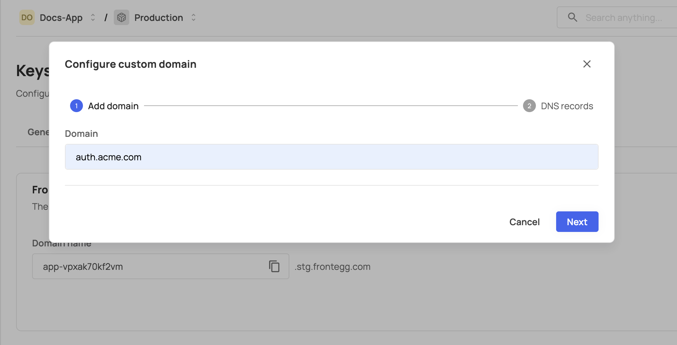Switch to the partially hidden General tab

click(x=38, y=132)
